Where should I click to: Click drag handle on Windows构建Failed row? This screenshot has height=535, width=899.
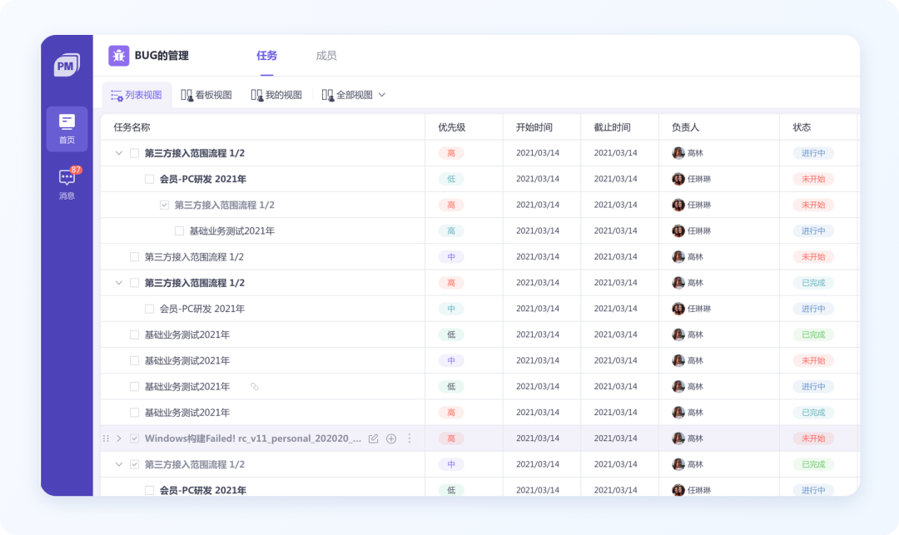pos(106,438)
